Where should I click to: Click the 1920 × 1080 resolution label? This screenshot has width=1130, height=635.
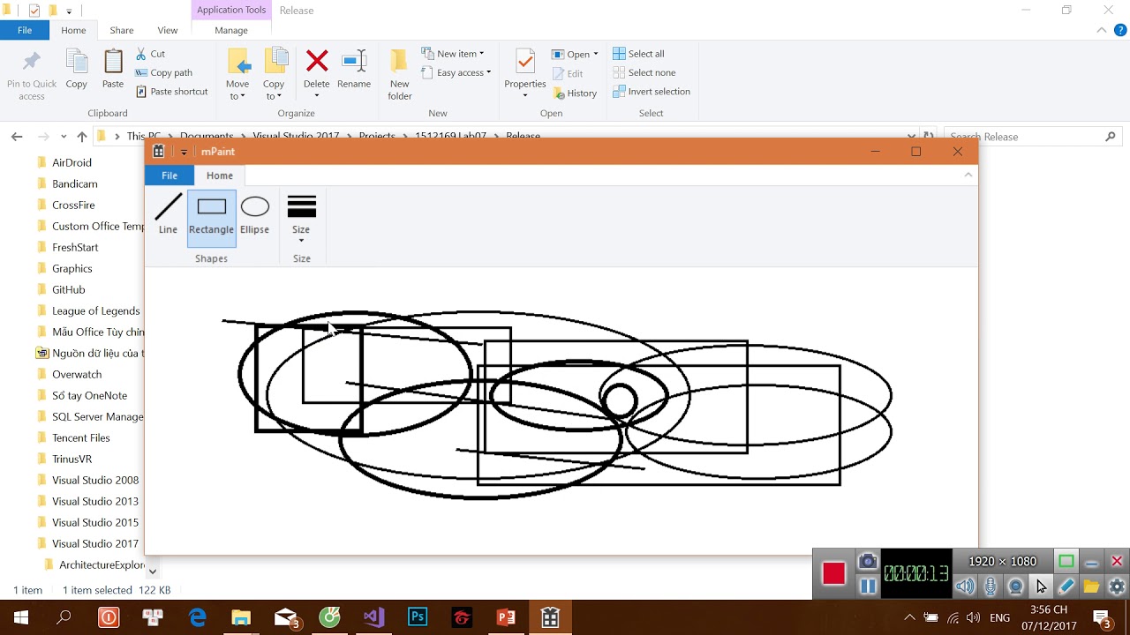pos(1002,562)
